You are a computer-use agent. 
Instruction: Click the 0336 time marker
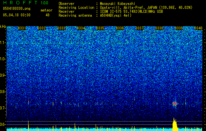pos(120,28)
